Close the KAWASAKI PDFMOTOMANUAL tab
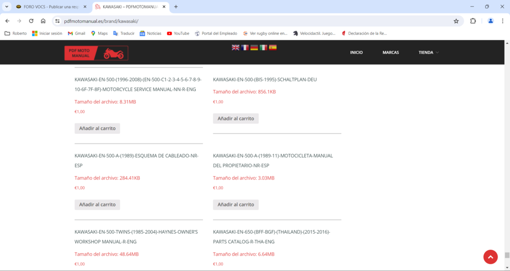This screenshot has width=510, height=271. [x=163, y=6]
